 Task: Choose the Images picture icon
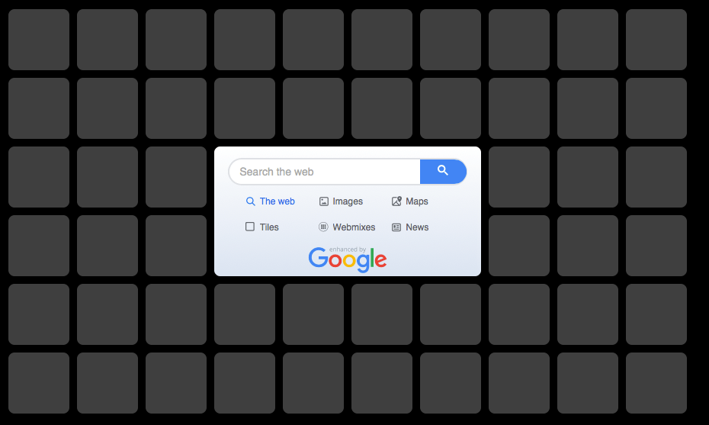(x=324, y=201)
